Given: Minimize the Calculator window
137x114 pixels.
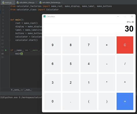Looking at the screenshot, I should pyautogui.click(x=118, y=16).
